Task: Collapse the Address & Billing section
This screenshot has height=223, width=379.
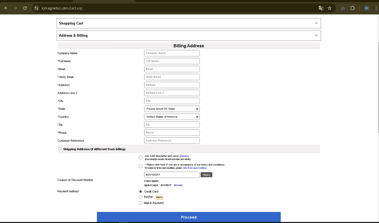Action: click(x=189, y=36)
